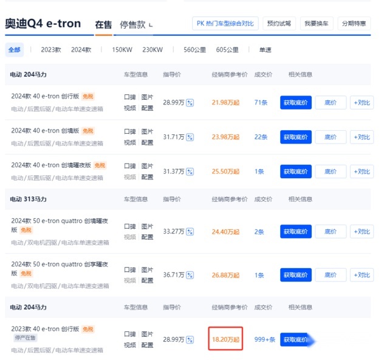Viewport: 384px width, 360px height.
Task: Filter by 2023款
Action: pyautogui.click(x=51, y=50)
